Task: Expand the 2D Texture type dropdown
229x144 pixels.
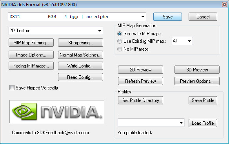Action: [56, 31]
